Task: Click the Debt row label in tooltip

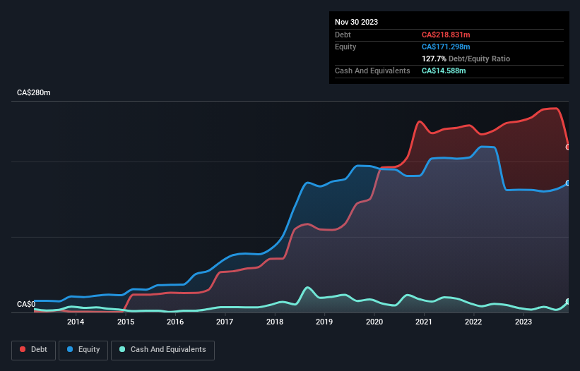Action: pos(343,35)
